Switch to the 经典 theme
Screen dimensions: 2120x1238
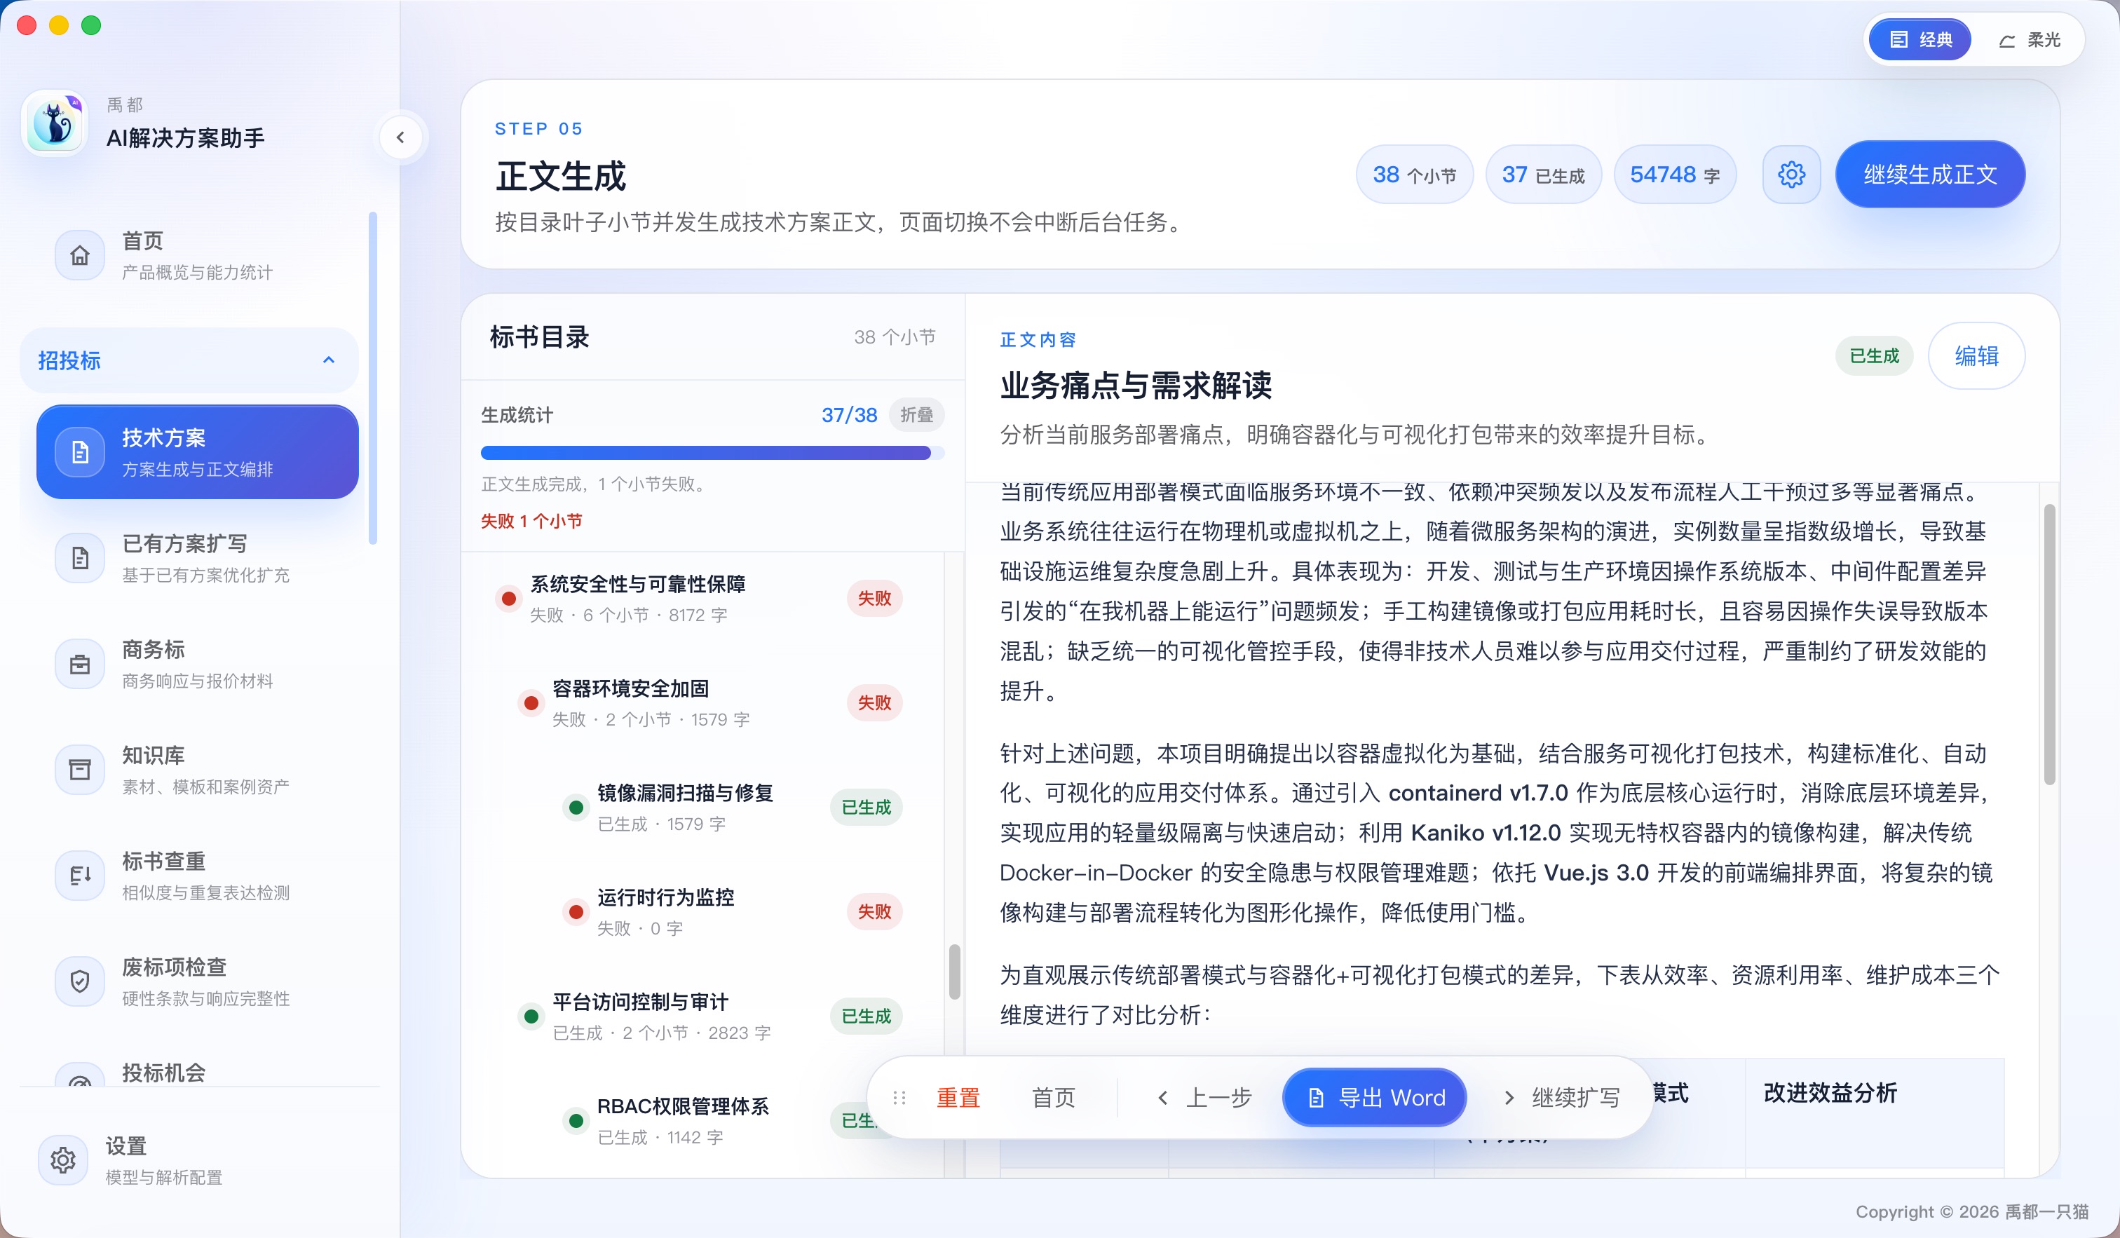(1919, 39)
